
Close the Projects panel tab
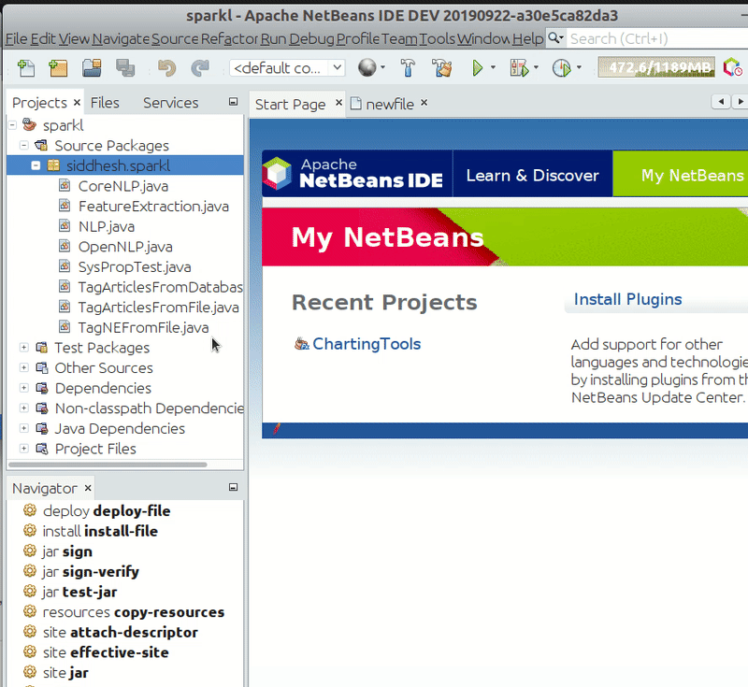click(x=77, y=103)
